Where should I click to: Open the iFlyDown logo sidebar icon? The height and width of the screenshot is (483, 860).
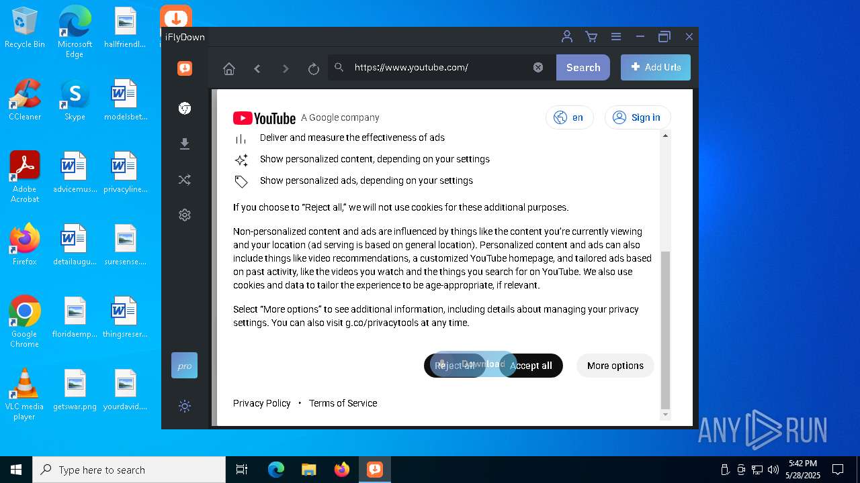[x=185, y=68]
